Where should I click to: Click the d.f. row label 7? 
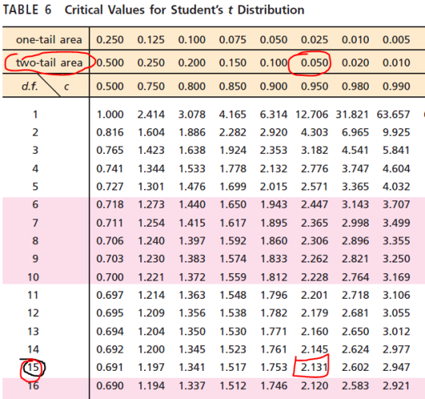pos(35,223)
